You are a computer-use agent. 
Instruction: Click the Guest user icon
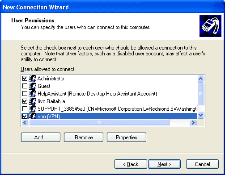click(x=32, y=86)
